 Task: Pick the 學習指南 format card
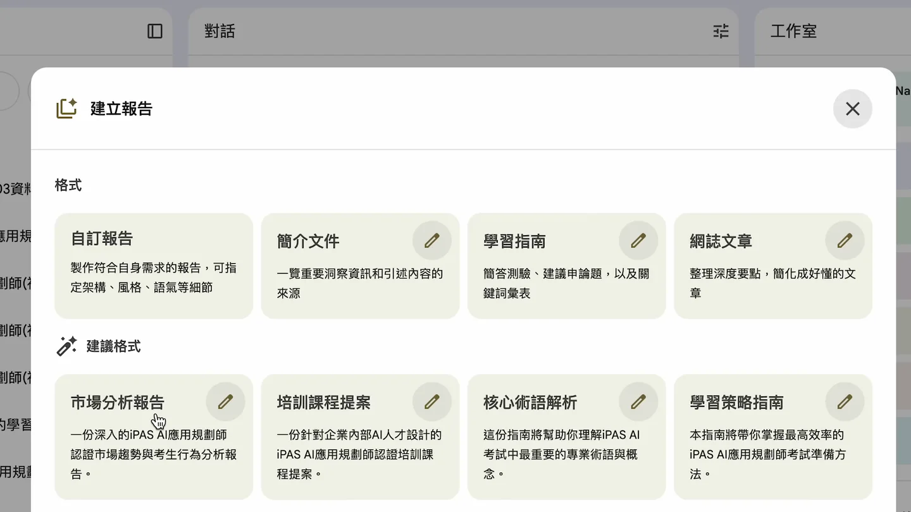566,266
